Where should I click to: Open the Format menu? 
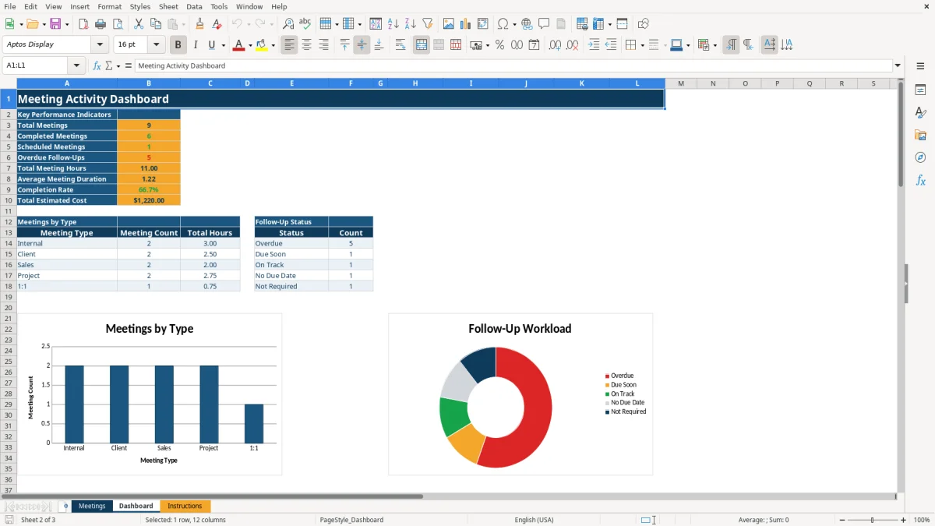(110, 6)
